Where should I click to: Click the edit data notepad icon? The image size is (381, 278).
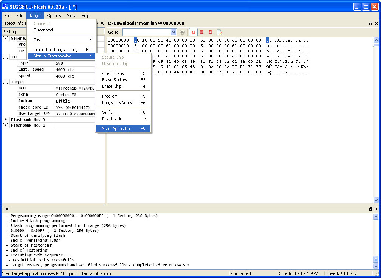219,32
